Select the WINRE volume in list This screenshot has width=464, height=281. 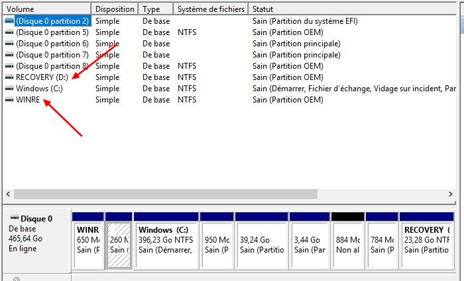pos(28,99)
